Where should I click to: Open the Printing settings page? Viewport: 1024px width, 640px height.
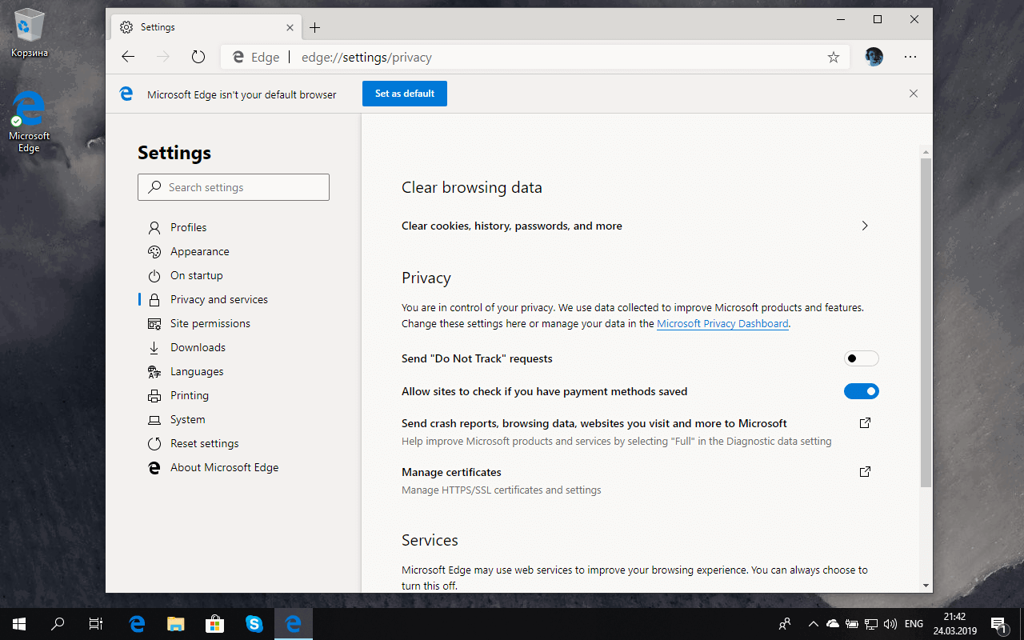click(x=190, y=395)
